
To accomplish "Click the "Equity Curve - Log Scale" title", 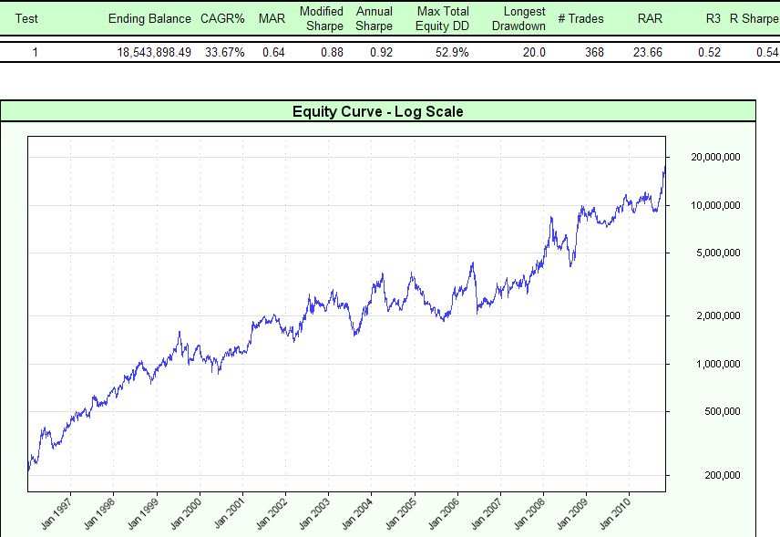I will (377, 110).
